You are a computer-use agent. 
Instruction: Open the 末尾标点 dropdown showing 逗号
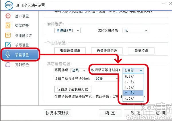(79, 70)
